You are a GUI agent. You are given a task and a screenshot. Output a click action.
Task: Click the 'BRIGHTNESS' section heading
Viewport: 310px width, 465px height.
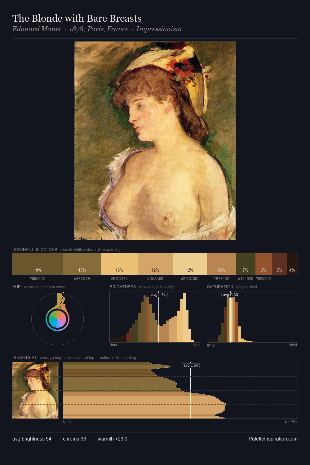point(123,287)
